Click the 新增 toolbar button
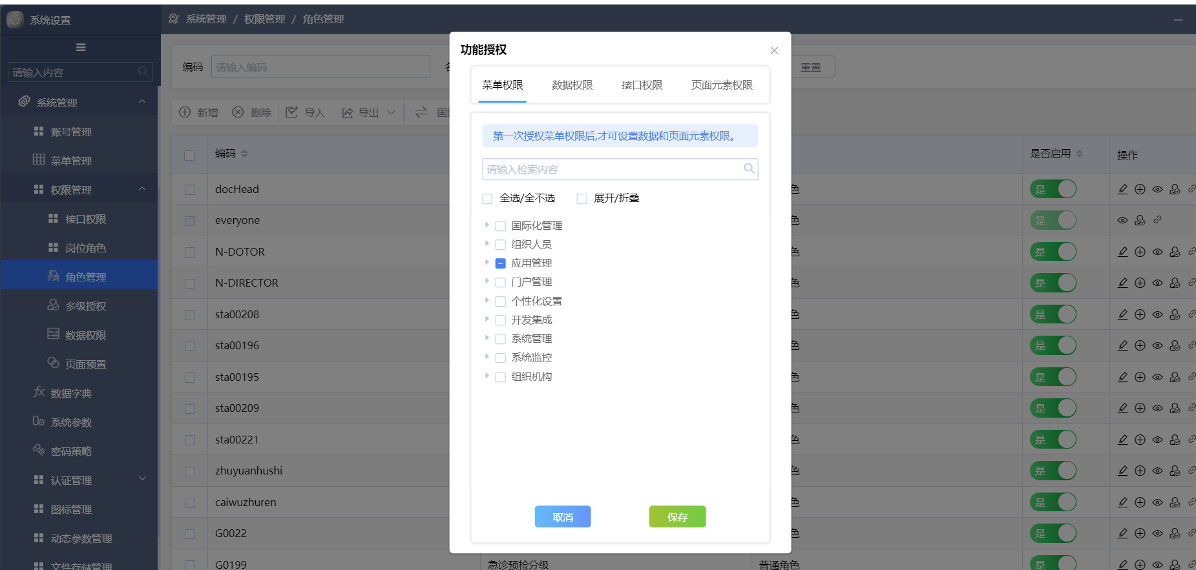Screen dimensions: 1196x570 [x=198, y=112]
